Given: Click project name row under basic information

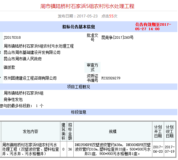Looking at the screenshot, I should tap(39, 46).
